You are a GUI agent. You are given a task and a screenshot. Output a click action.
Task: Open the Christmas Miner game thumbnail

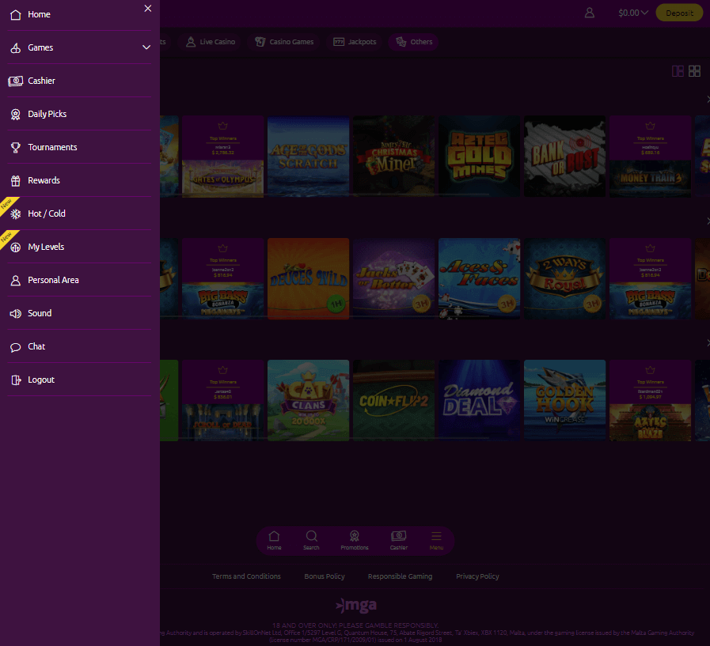pyautogui.click(x=394, y=156)
